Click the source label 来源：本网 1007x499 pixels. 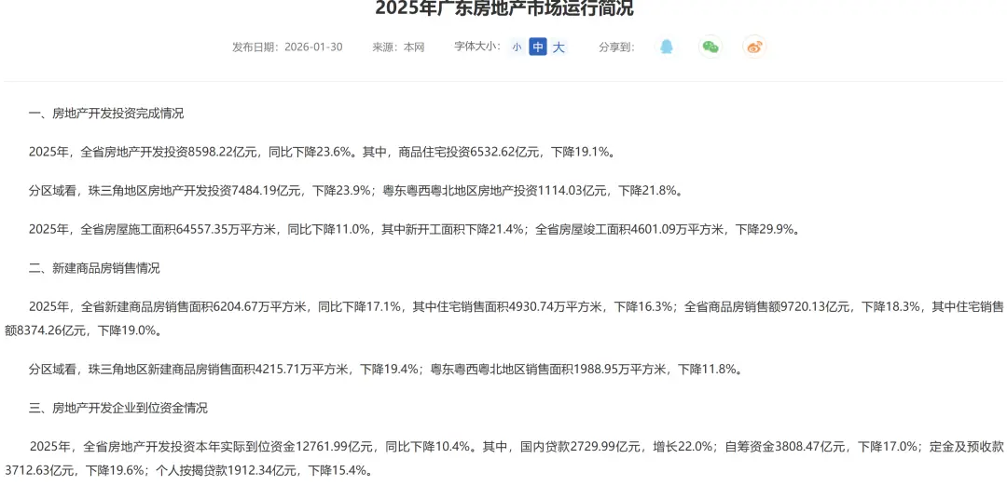click(x=398, y=47)
